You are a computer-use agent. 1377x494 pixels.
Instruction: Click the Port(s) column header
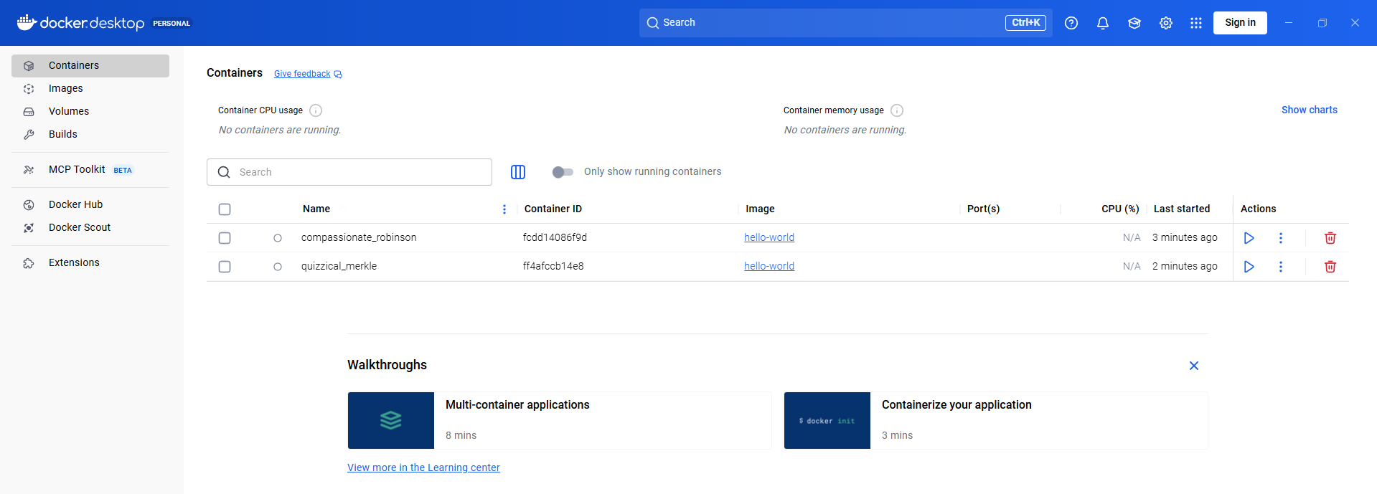983,209
